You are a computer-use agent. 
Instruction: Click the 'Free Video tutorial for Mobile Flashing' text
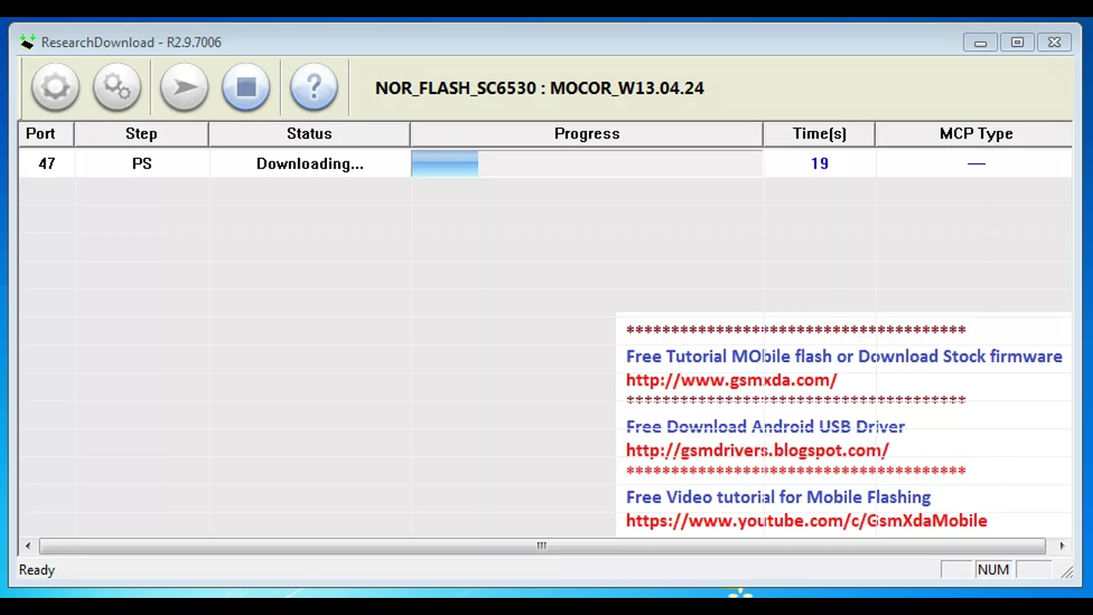[x=778, y=497]
